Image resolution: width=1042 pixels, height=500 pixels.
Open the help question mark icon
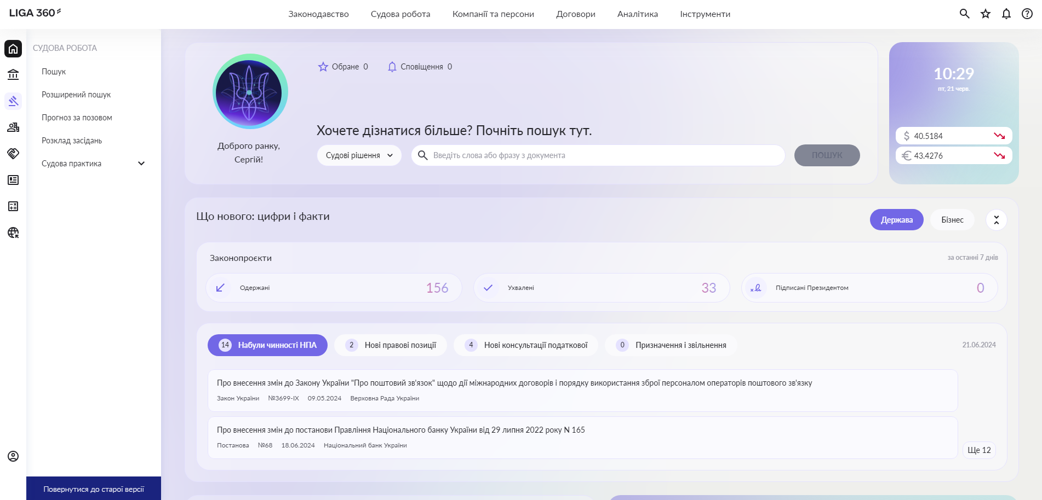(x=1027, y=14)
